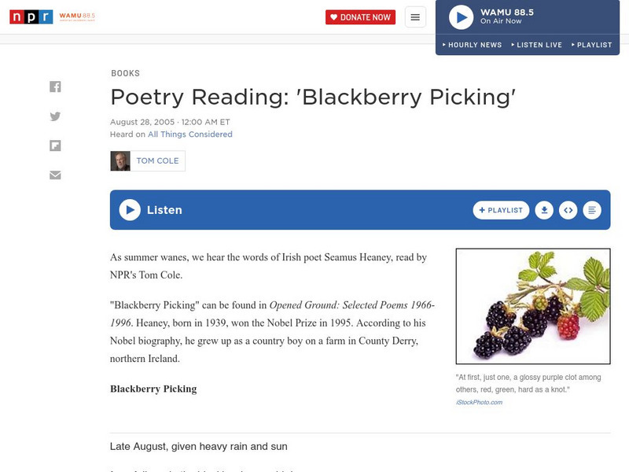
Task: Share article via Flipboard icon
Action: tap(55, 146)
